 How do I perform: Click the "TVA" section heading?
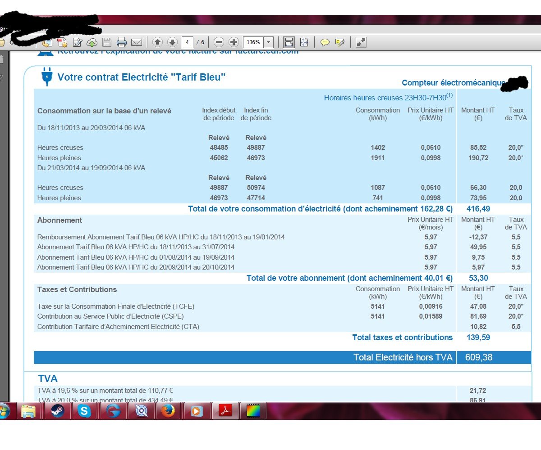48,379
